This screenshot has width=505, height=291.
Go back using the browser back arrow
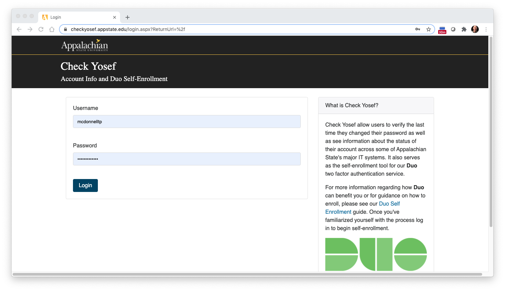tap(19, 29)
